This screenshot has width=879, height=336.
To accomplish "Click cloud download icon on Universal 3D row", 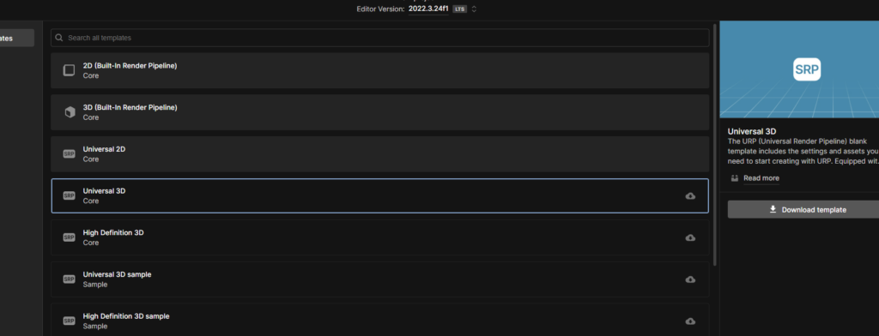I will (690, 196).
